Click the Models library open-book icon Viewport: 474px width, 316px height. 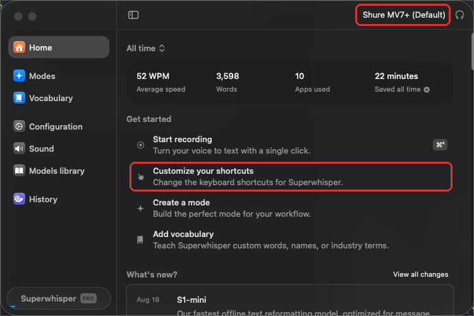pos(19,171)
